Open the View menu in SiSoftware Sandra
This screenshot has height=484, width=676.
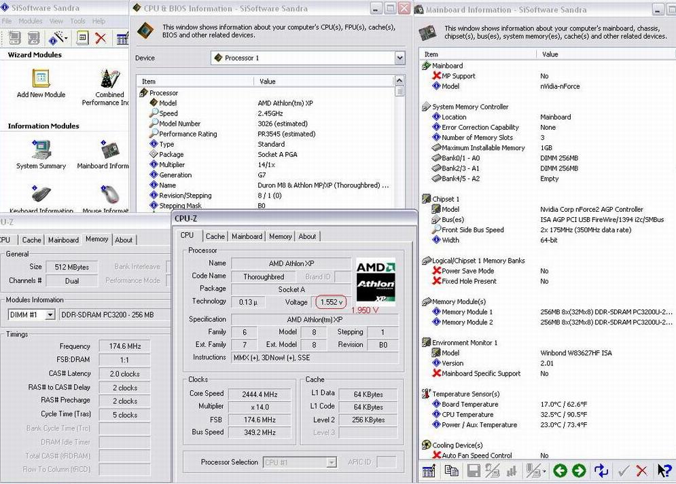coord(56,20)
